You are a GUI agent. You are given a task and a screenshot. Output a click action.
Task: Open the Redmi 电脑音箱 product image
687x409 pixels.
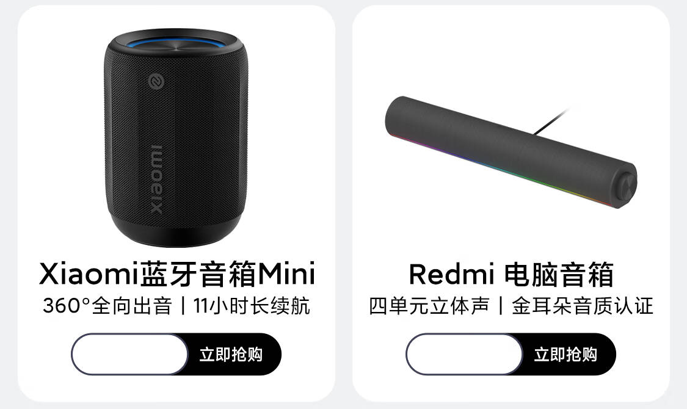(x=511, y=152)
